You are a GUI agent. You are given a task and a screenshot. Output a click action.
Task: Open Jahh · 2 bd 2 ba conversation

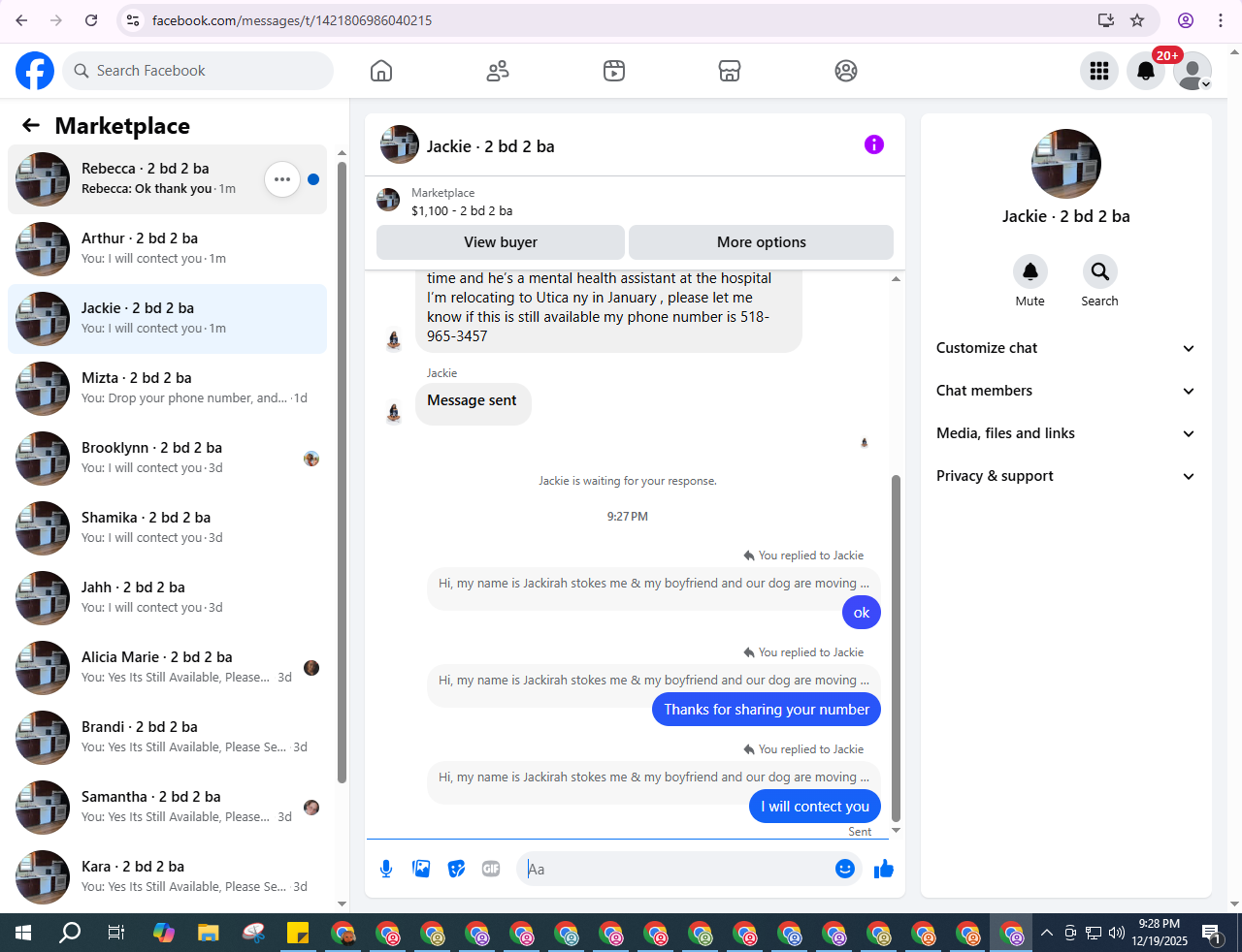point(167,598)
